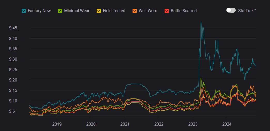The height and width of the screenshot is (131, 270).
Task: Toggle the Minimal Wear checkbox
Action: point(60,11)
